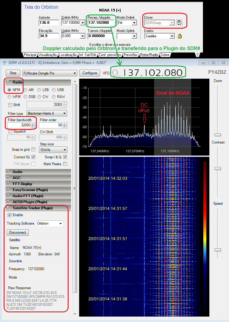
Task: Switch to Orbitron Previsões tab
Action: (x=131, y=55)
